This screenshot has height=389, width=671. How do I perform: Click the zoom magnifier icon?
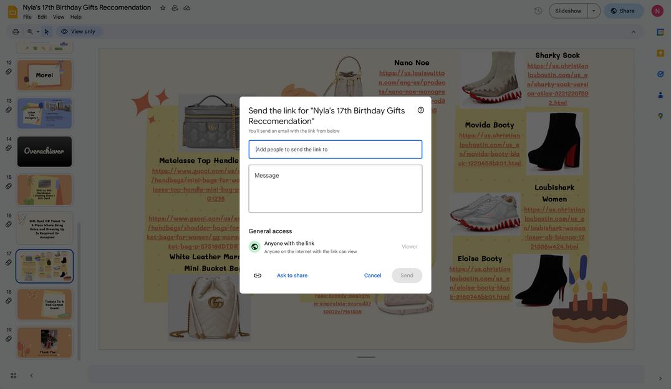[30, 32]
